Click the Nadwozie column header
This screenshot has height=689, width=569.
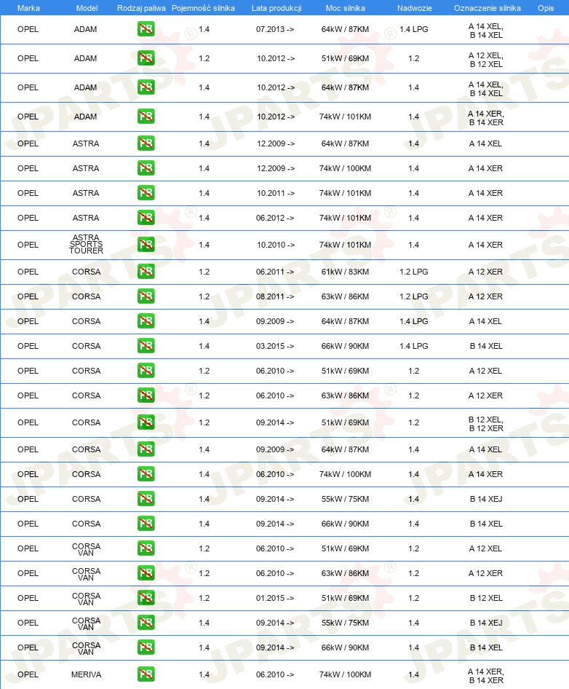coord(415,8)
